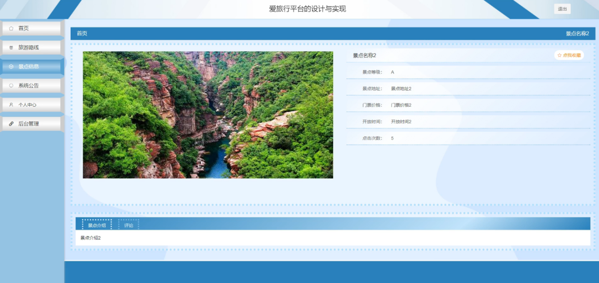Click the star icon in 点我收藏

559,55
